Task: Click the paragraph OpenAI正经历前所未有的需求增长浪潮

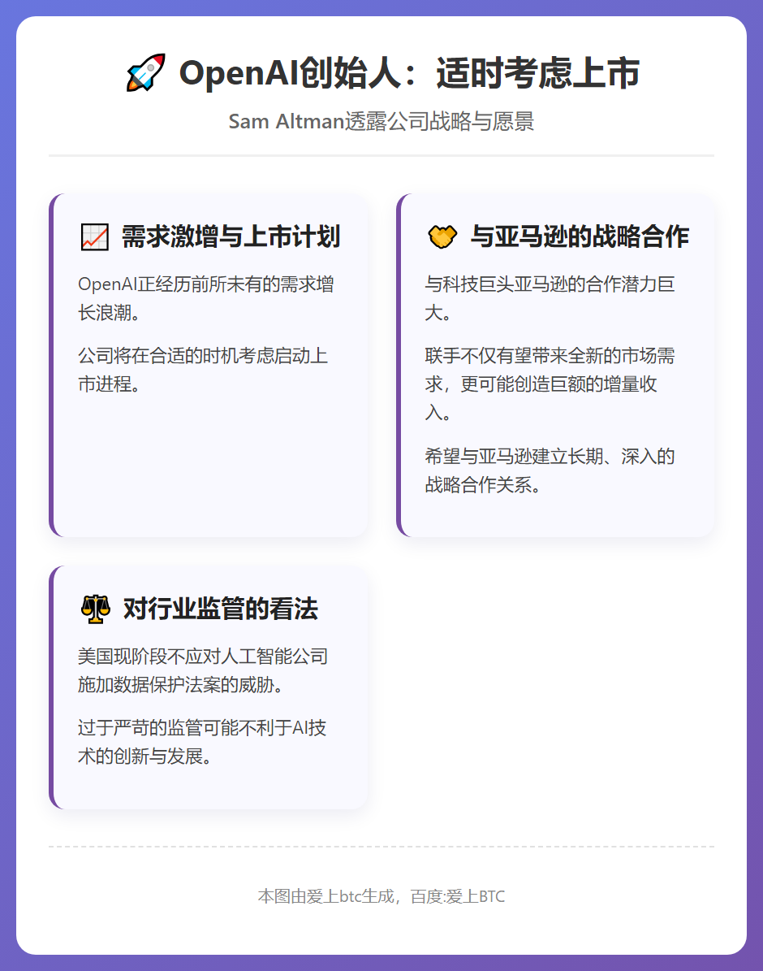Action: pos(206,298)
